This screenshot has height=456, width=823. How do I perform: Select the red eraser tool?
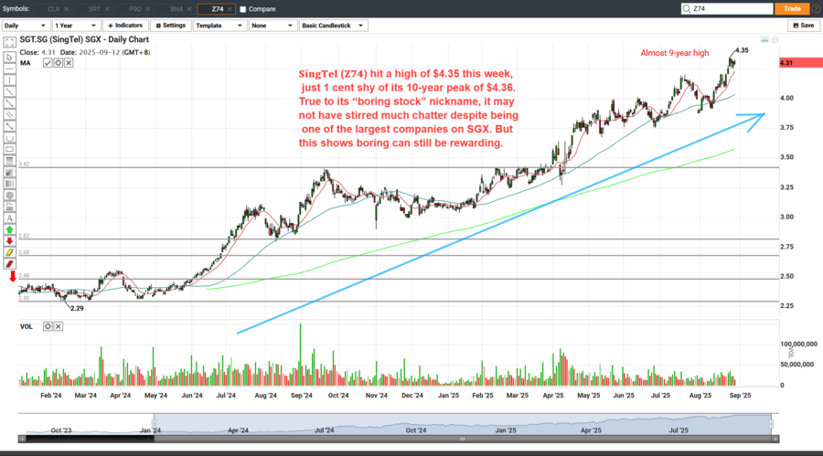9,264
